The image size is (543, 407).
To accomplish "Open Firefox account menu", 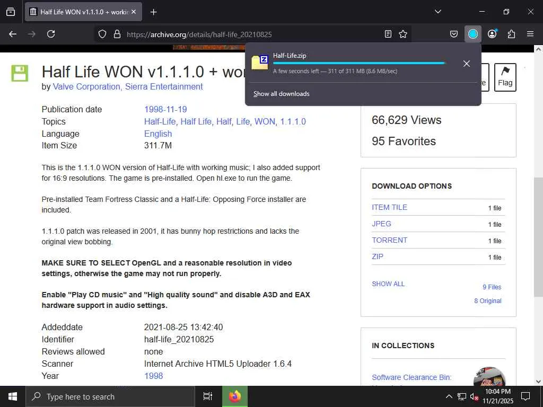I will [492, 34].
